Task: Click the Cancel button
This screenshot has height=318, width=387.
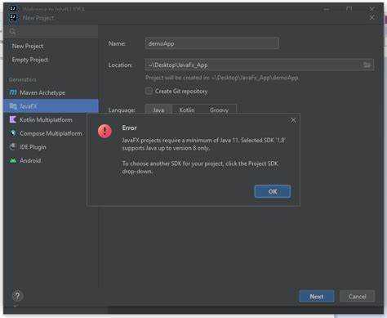Action: click(x=357, y=297)
